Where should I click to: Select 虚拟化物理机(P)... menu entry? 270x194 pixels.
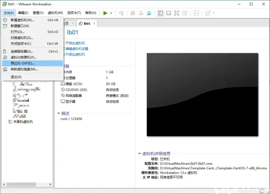point(33,58)
